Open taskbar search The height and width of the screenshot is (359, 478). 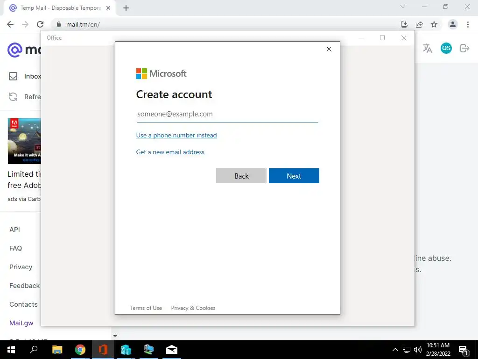pos(34,350)
